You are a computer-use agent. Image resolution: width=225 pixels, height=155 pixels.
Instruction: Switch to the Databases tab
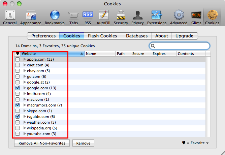point(137,36)
